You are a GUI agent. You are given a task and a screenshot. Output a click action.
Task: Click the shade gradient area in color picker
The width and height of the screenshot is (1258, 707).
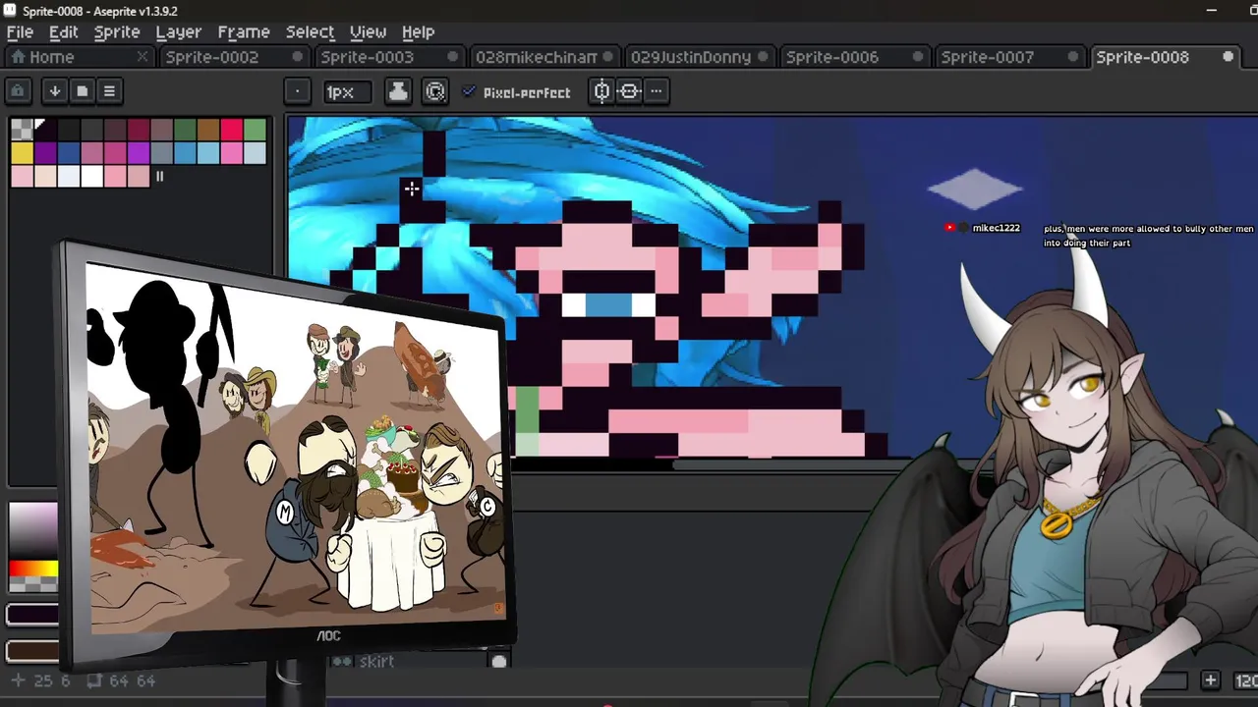tap(33, 530)
